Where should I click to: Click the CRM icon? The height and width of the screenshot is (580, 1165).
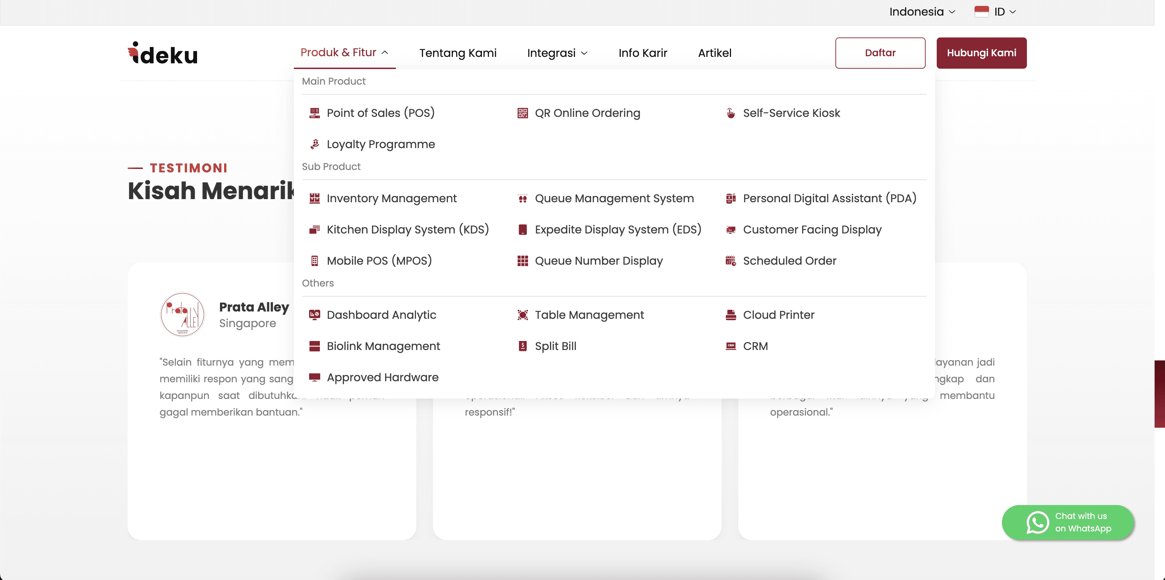[x=730, y=346]
